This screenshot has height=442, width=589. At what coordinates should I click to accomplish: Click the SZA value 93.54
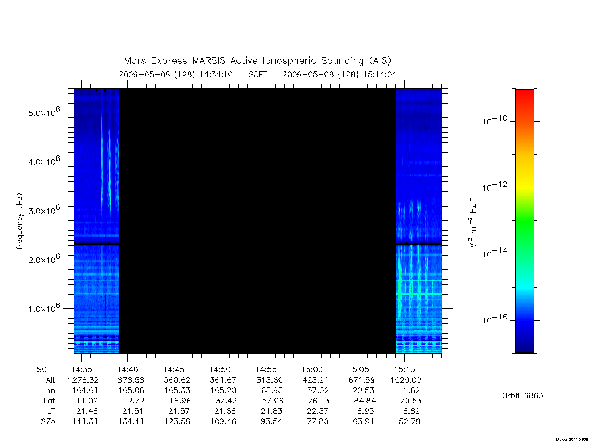(271, 421)
